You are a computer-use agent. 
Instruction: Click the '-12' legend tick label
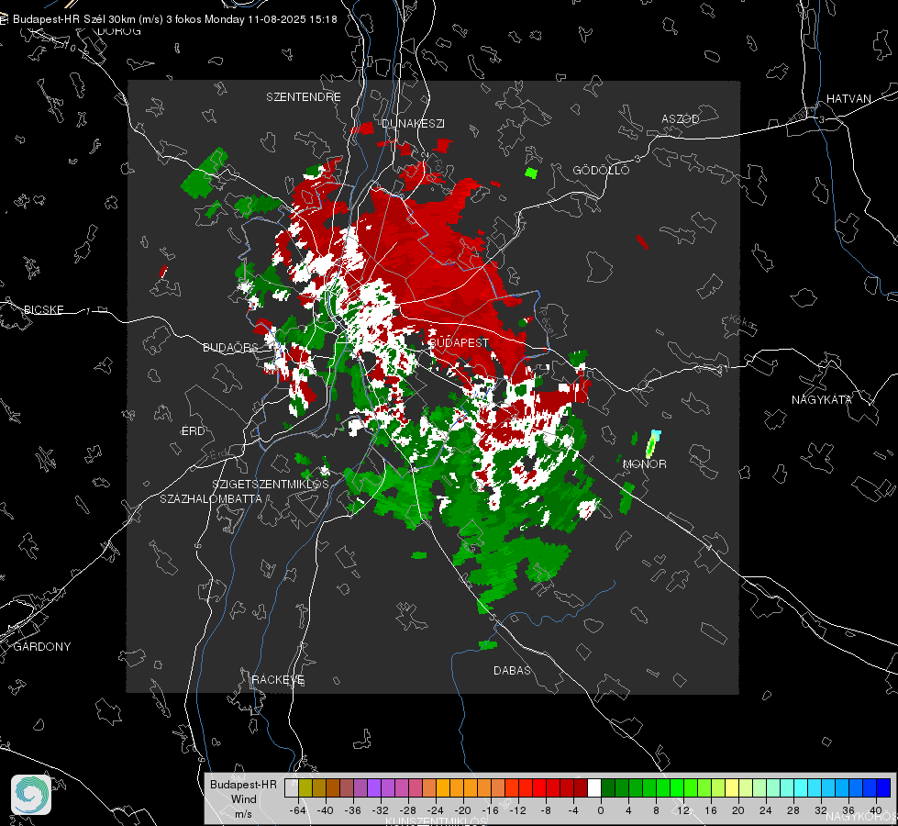click(x=517, y=810)
